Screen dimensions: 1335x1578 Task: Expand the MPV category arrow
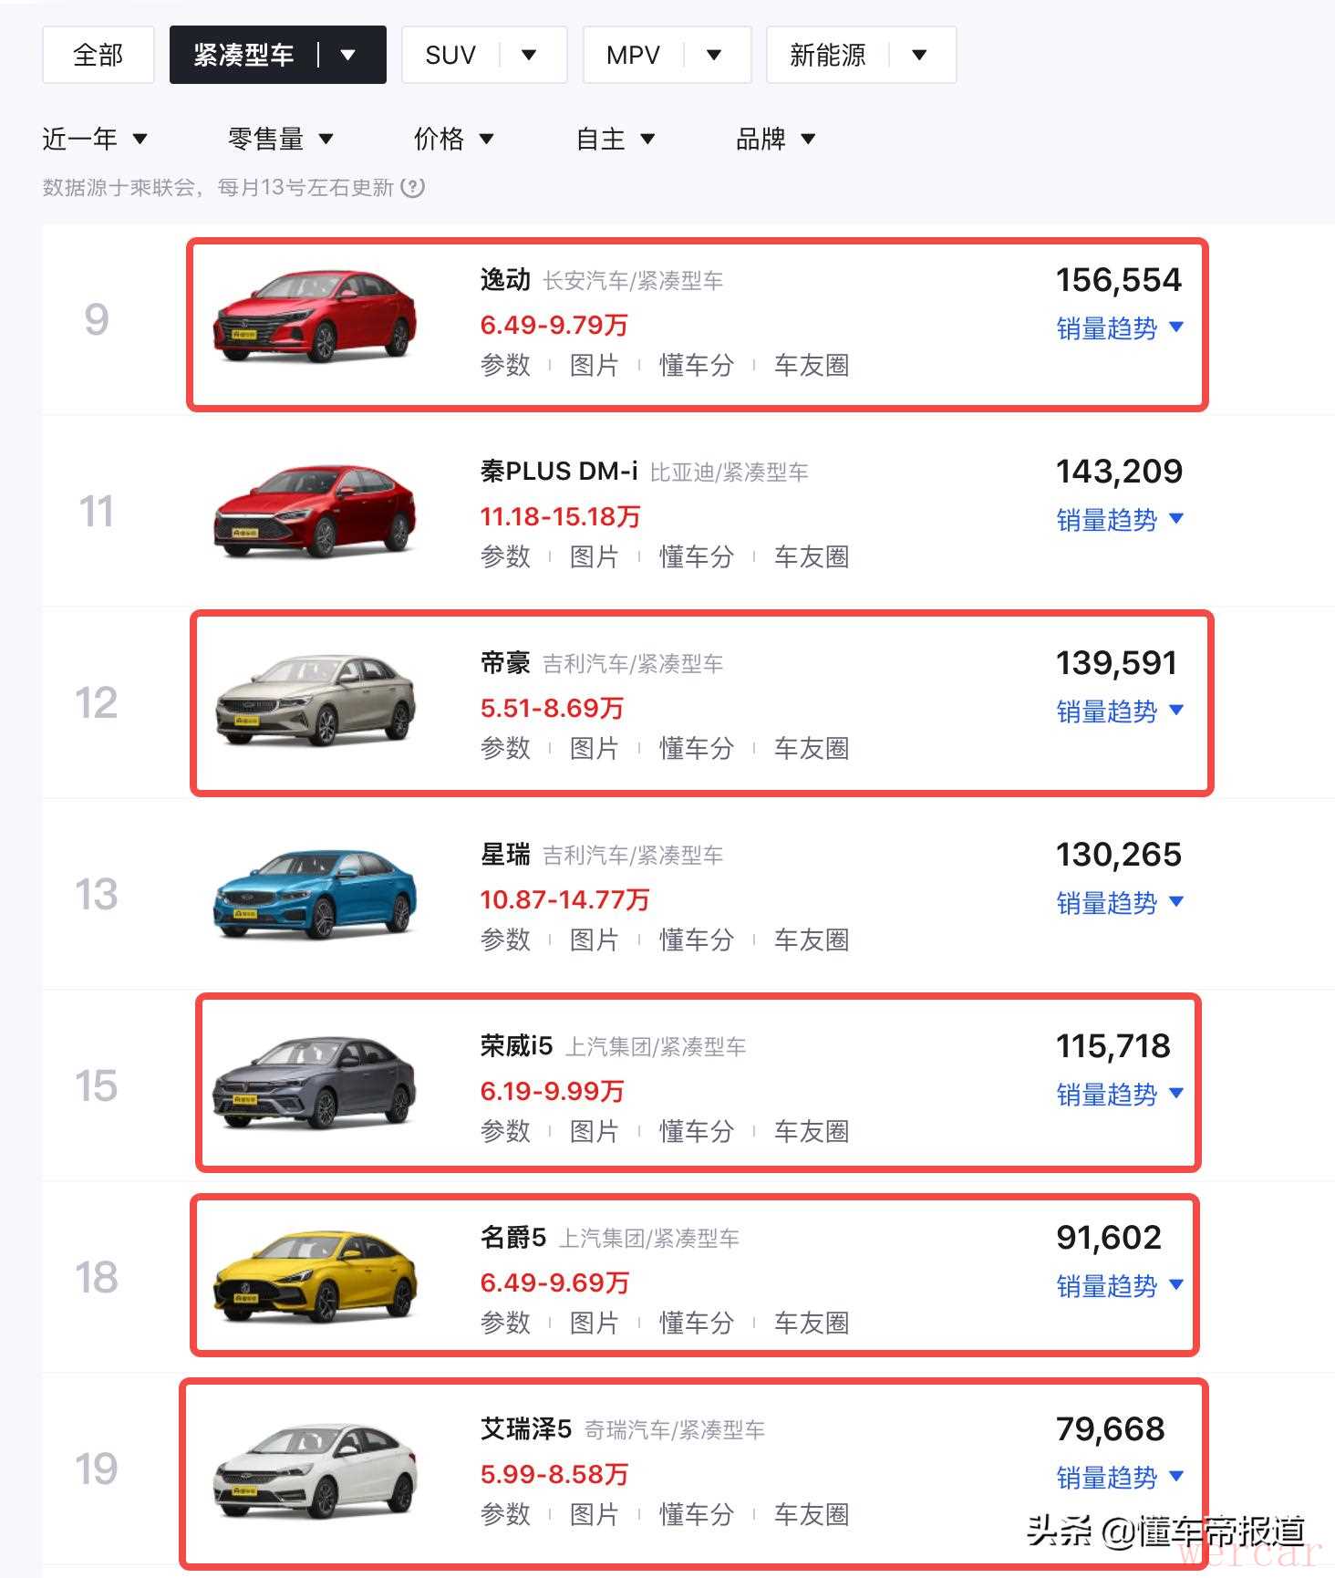pyautogui.click(x=714, y=56)
